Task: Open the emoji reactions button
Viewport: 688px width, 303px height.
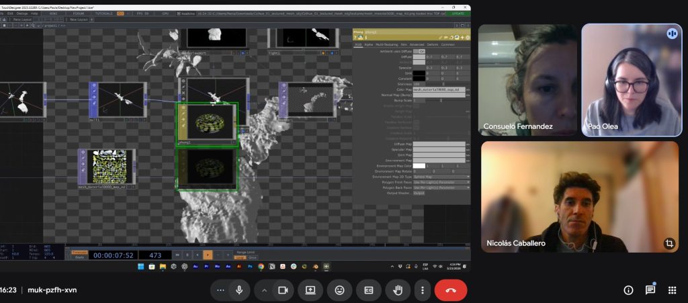Action: pyautogui.click(x=339, y=290)
